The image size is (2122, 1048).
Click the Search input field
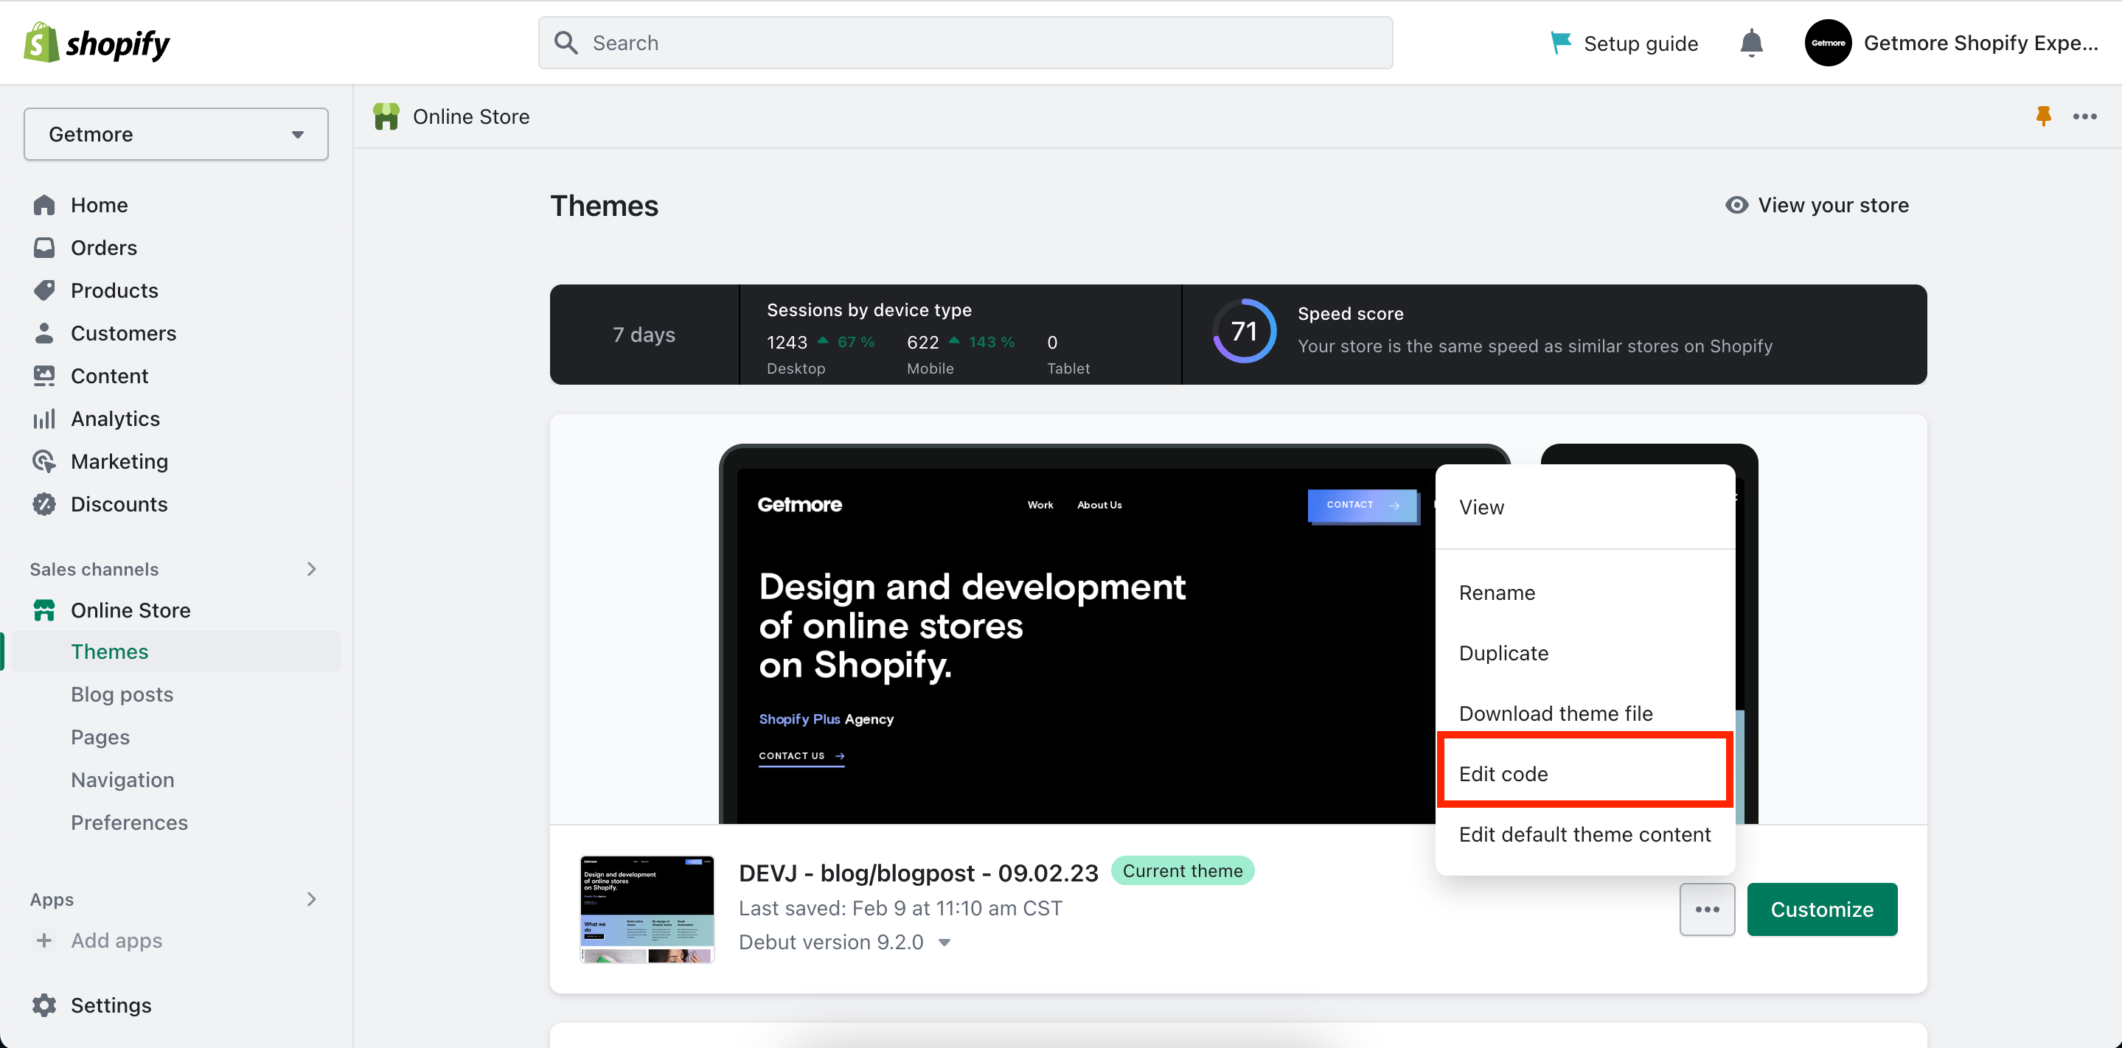(x=965, y=43)
